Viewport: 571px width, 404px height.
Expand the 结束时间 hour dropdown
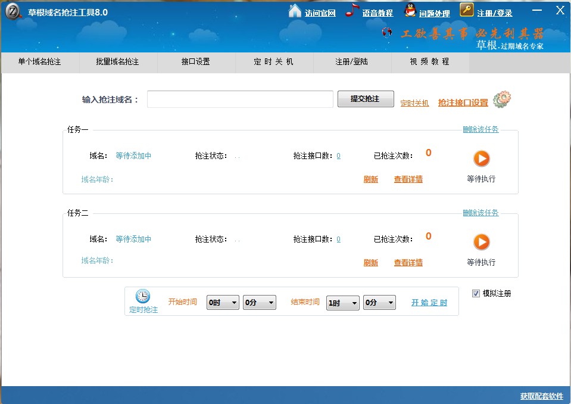click(x=343, y=303)
